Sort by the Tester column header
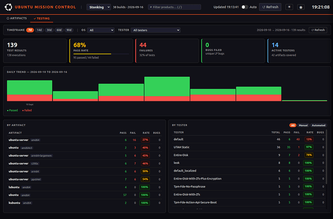This screenshot has width=333, height=219. click(179, 132)
